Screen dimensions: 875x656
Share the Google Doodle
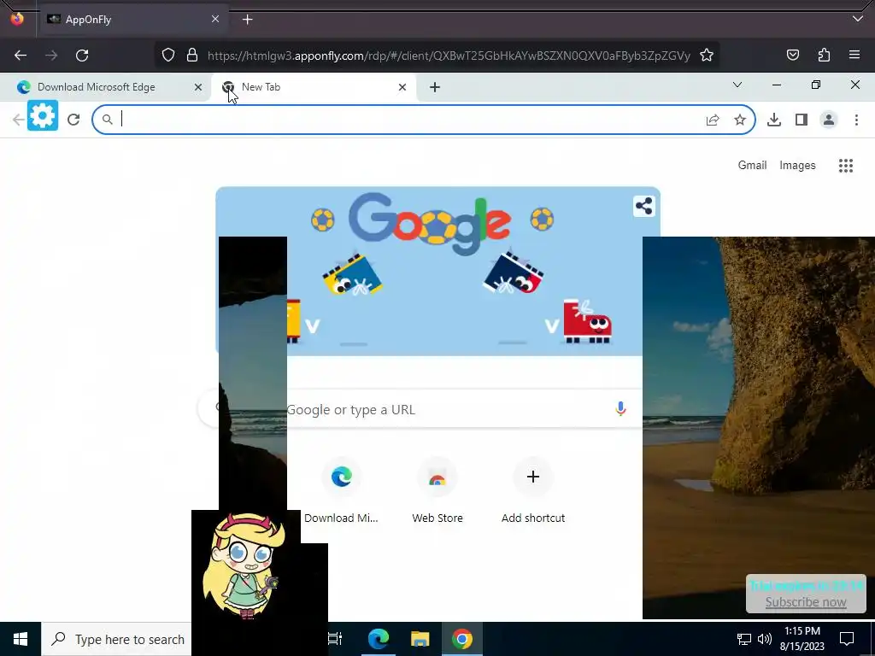click(x=643, y=206)
